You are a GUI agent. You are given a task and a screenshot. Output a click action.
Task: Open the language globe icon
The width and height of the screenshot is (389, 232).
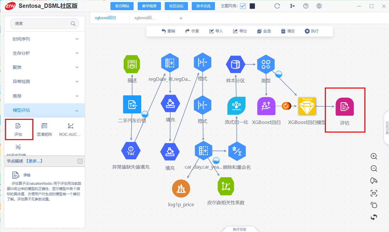pos(319,6)
